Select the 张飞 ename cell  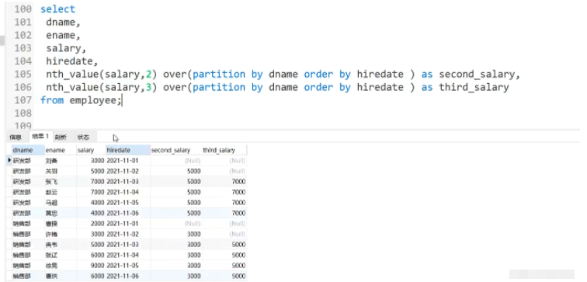(61, 182)
